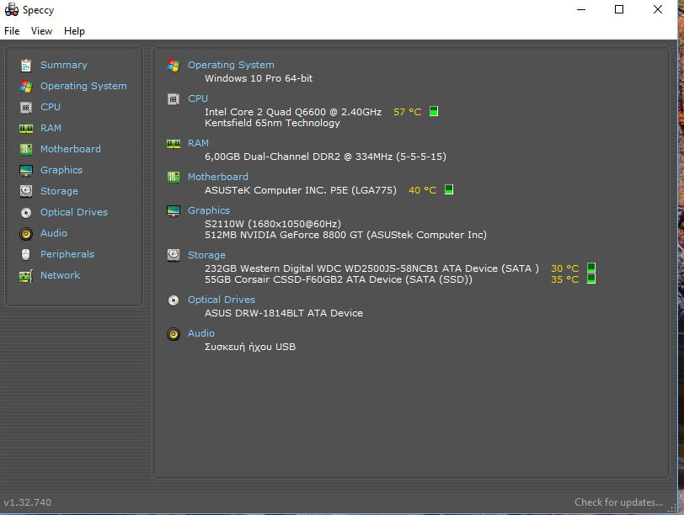Click Graphics heading link in main panel
Image resolution: width=684 pixels, height=515 pixels.
(x=209, y=210)
